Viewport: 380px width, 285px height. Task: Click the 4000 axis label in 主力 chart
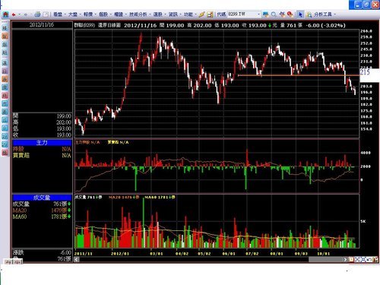366,153
